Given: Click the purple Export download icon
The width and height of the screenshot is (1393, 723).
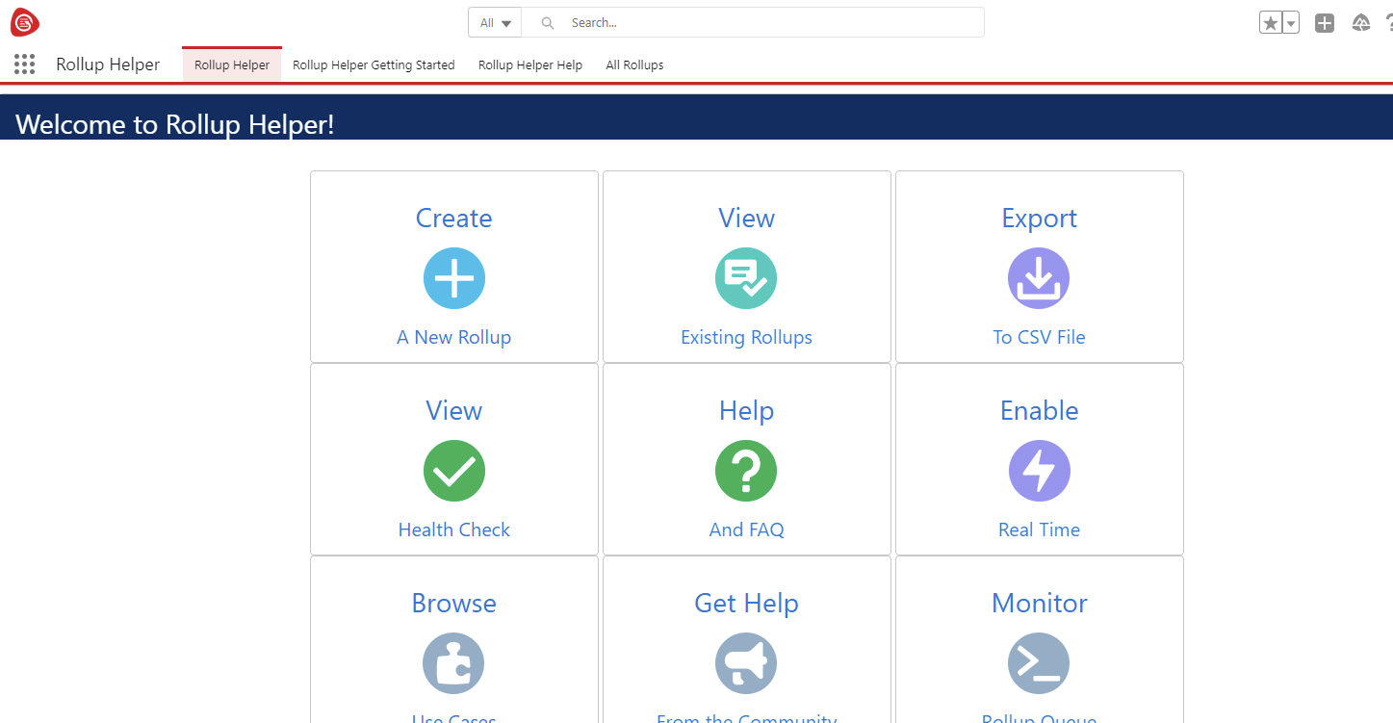Looking at the screenshot, I should [x=1039, y=278].
